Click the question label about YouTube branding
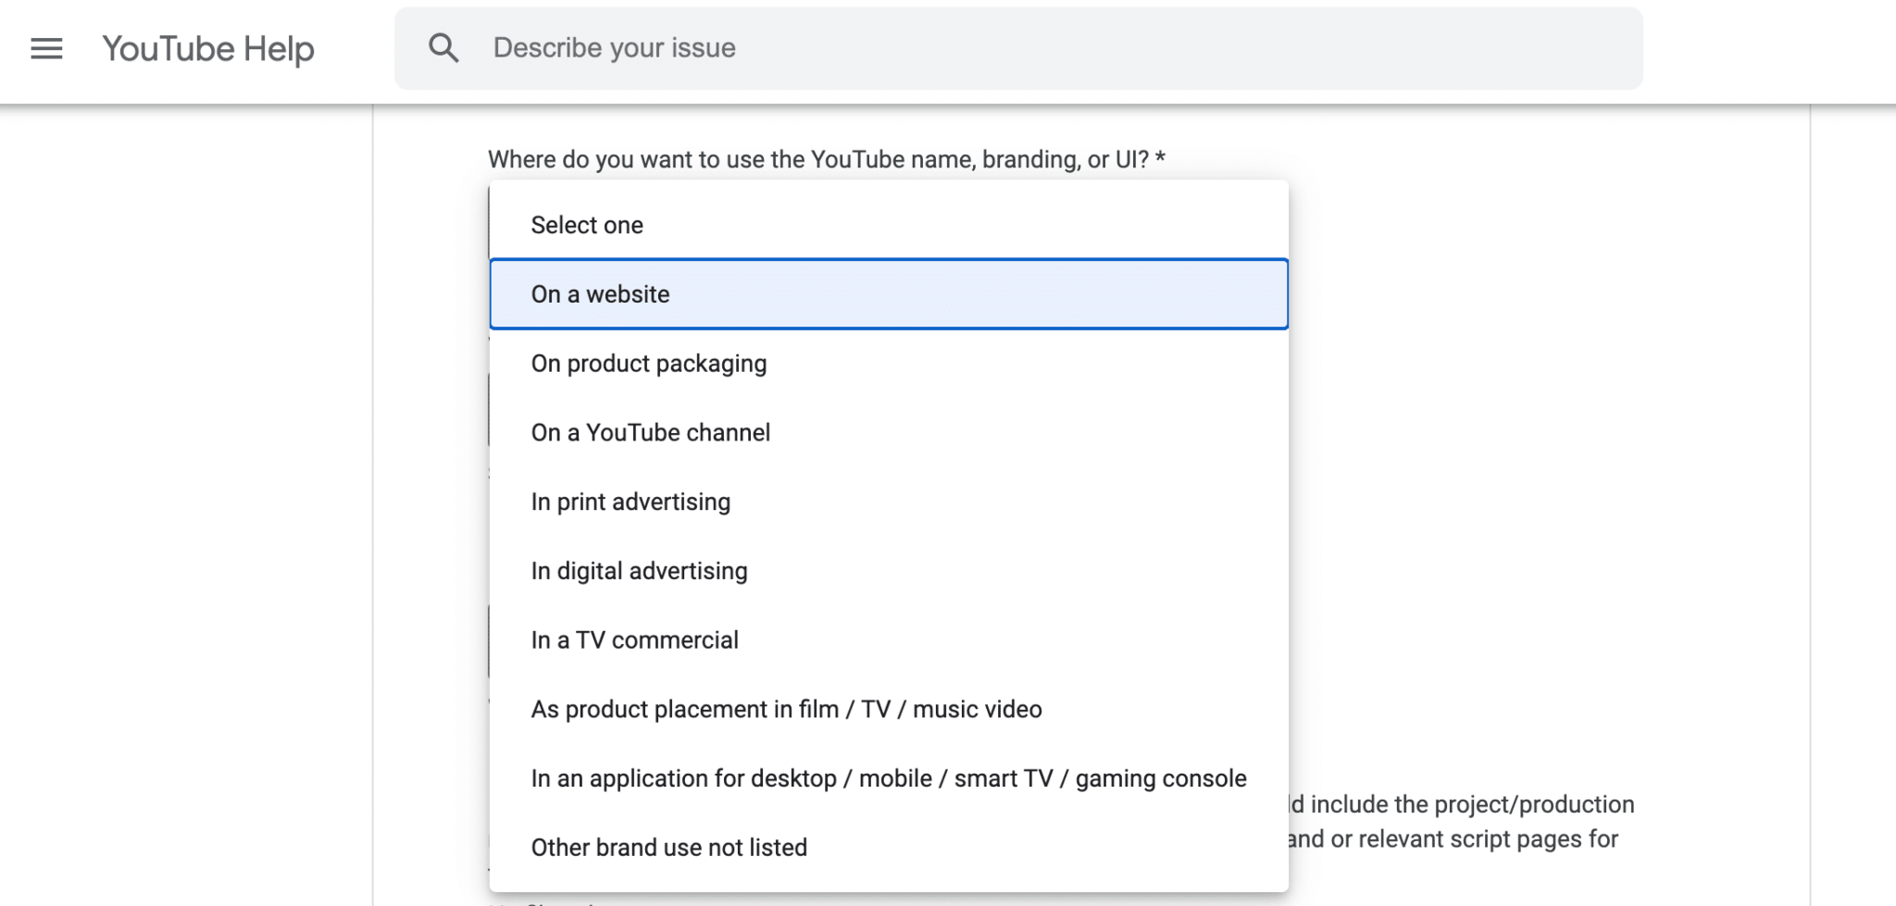 pyautogui.click(x=827, y=159)
